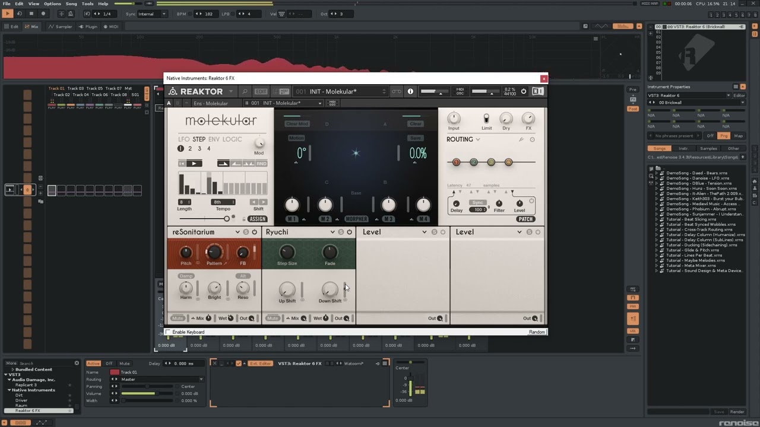Mute the reSonitarium effect
This screenshot has height=427, width=760.
point(178,318)
